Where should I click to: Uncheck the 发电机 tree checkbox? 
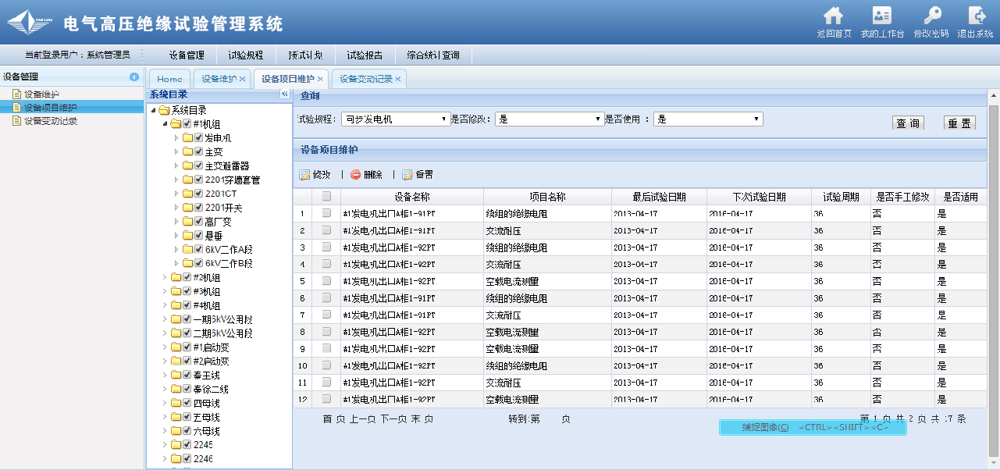[198, 138]
